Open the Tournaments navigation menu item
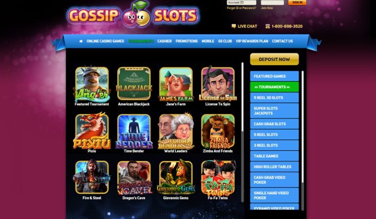This screenshot has width=376, height=219. [141, 41]
